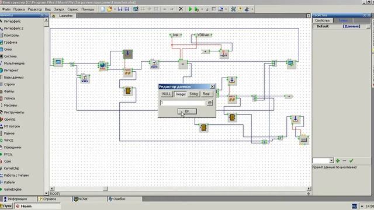Open the Ошибки bottom tab
Viewport: 374px width, 210px height.
tap(119, 199)
